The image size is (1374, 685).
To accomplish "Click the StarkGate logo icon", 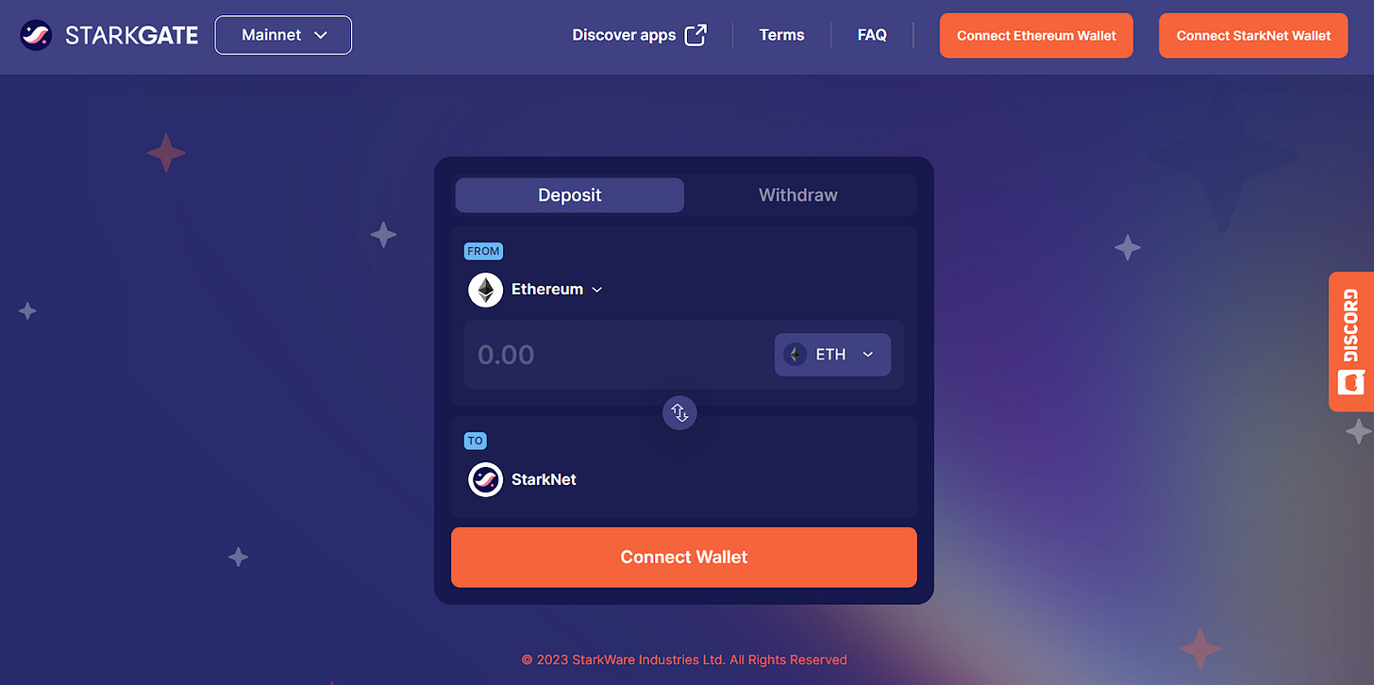I will [x=36, y=35].
